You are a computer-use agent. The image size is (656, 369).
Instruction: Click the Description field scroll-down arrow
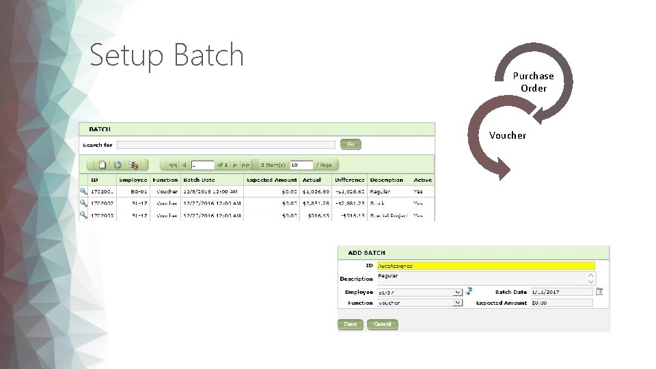pos(590,282)
